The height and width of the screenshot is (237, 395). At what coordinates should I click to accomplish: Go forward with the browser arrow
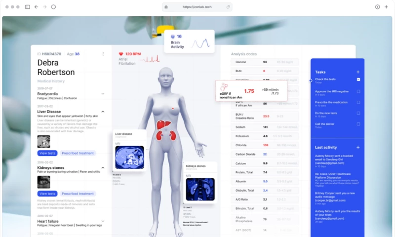(45, 7)
